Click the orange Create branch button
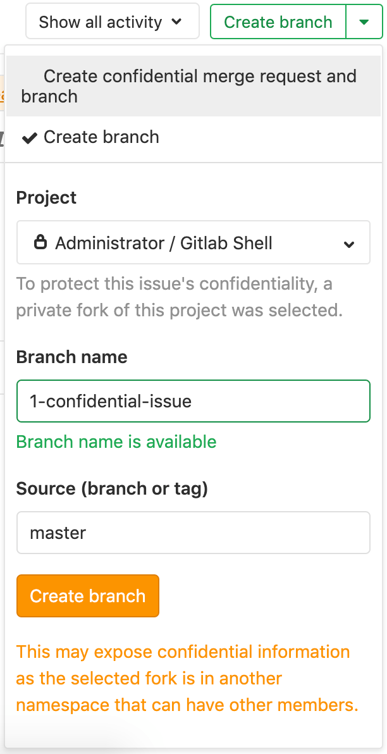This screenshot has height=754, width=387. coord(87,595)
